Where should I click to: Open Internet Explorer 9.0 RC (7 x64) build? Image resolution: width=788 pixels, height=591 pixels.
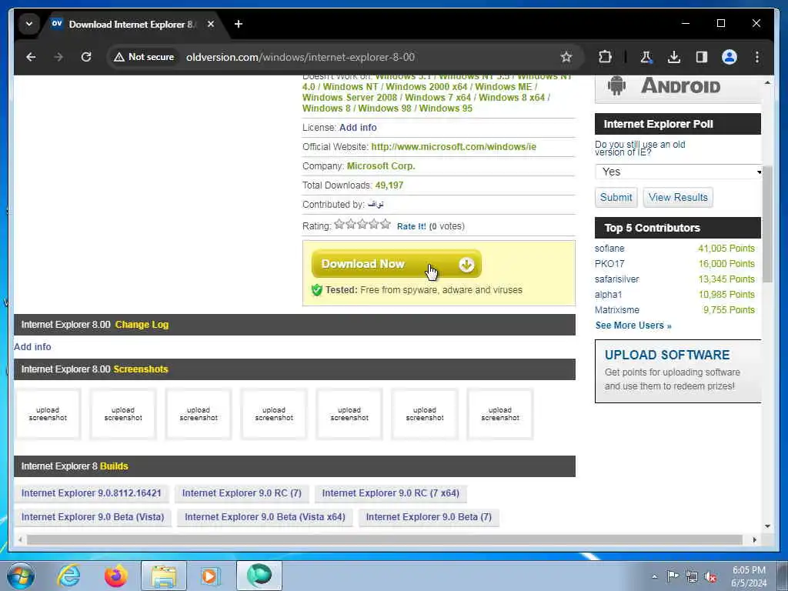(390, 493)
